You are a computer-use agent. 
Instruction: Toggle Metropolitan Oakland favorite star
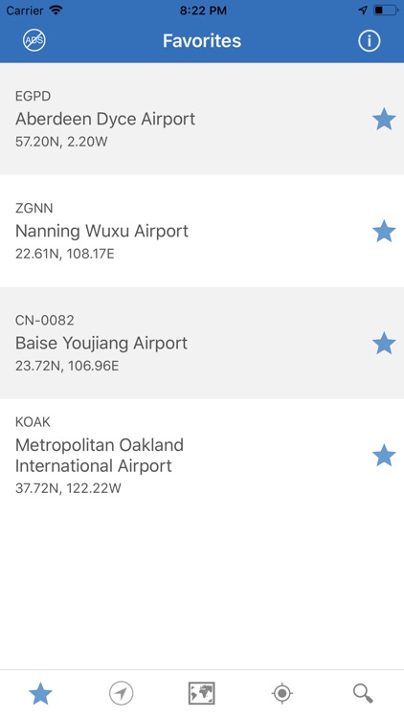point(384,455)
